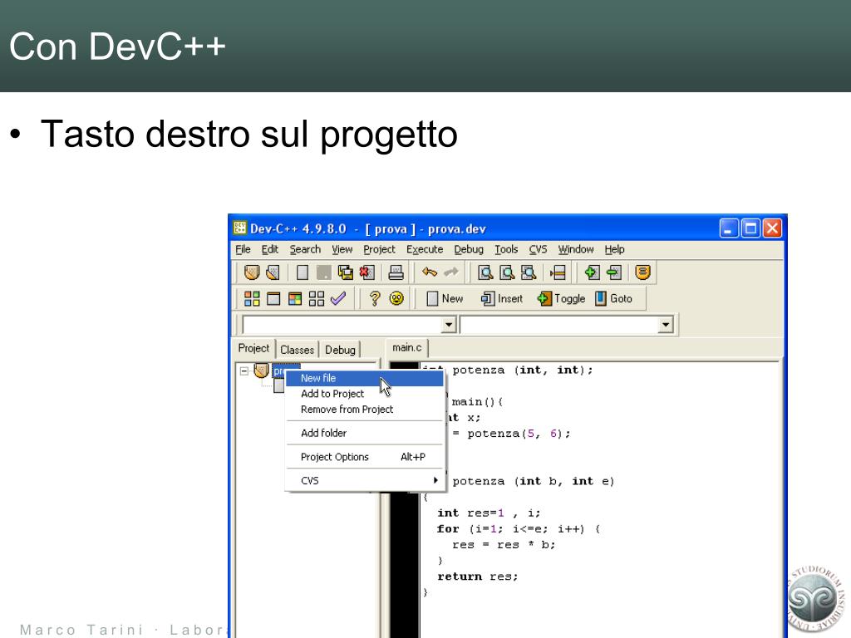Screen dimensions: 851x638
Task: Choose Add to Project in context menu
Action: coord(365,394)
